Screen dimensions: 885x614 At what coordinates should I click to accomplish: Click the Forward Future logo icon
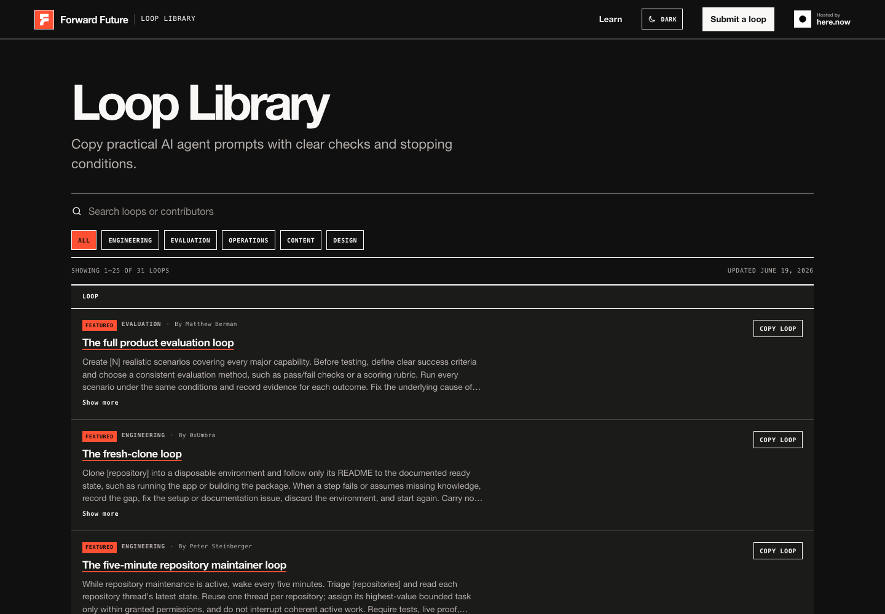(44, 20)
